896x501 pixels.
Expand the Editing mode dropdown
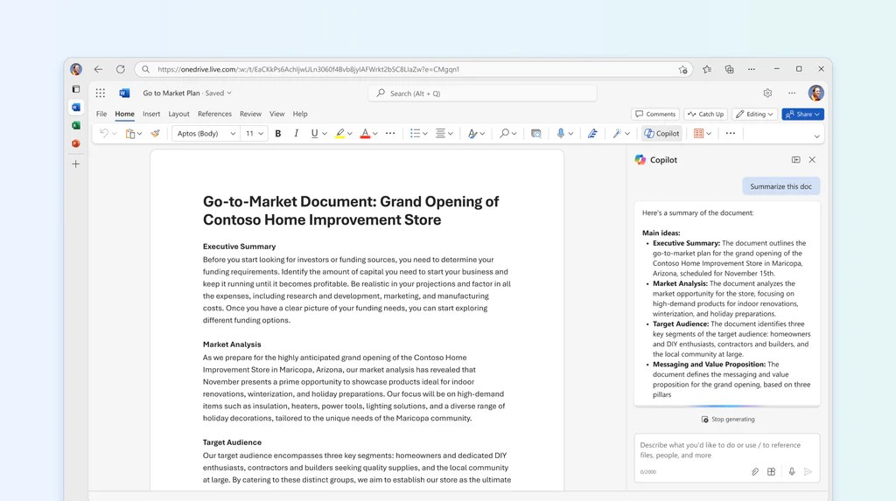pos(754,115)
